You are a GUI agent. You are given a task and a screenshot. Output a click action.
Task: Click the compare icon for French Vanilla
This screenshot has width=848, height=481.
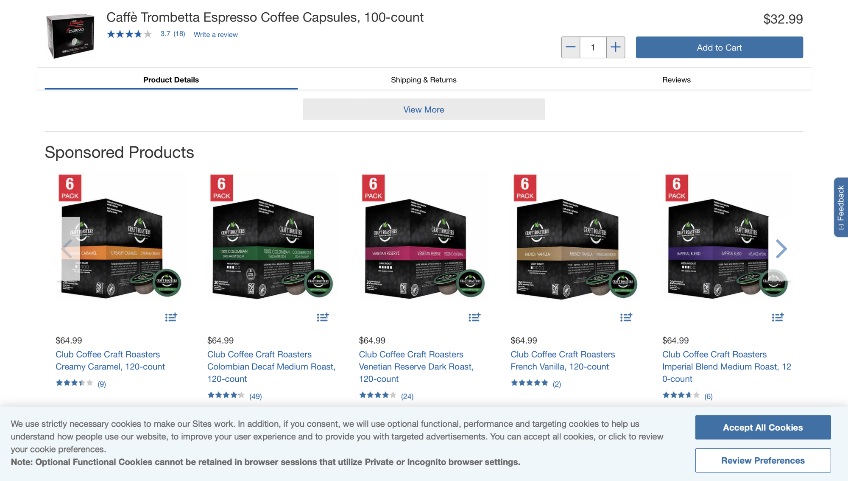point(625,317)
